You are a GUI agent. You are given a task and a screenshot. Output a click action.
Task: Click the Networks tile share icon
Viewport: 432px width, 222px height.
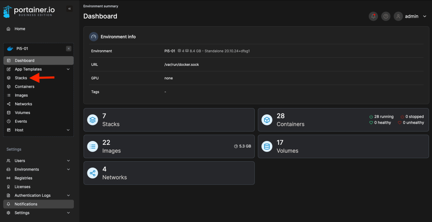pyautogui.click(x=92, y=173)
